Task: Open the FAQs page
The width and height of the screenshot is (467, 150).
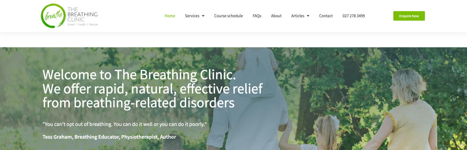Action: pyautogui.click(x=257, y=16)
